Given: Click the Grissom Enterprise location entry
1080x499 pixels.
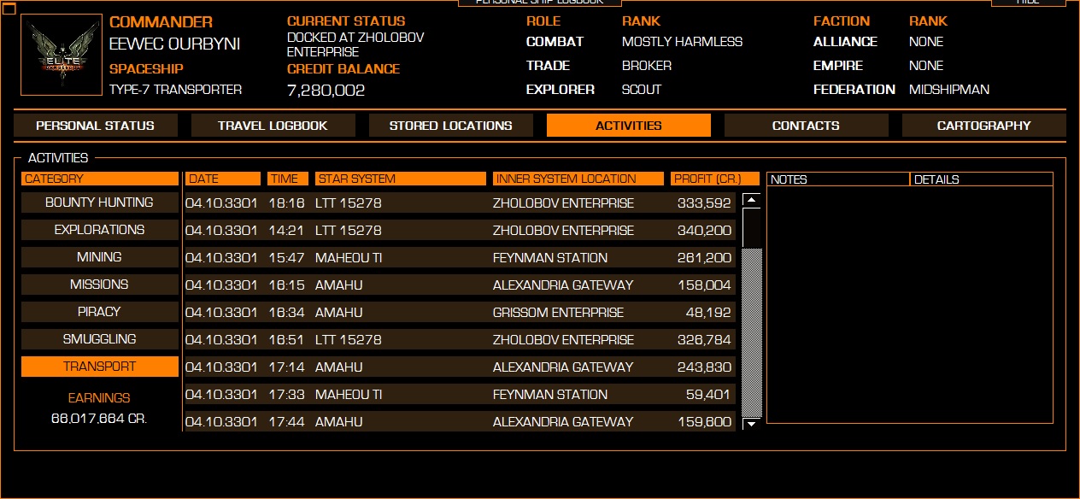Looking at the screenshot, I should 559,313.
